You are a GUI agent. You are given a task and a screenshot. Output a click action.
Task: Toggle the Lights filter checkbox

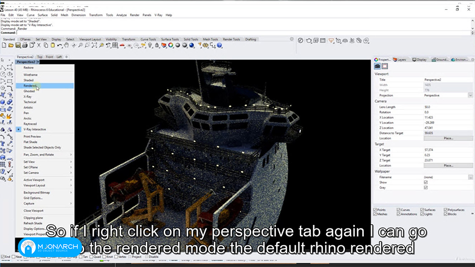[422, 214]
